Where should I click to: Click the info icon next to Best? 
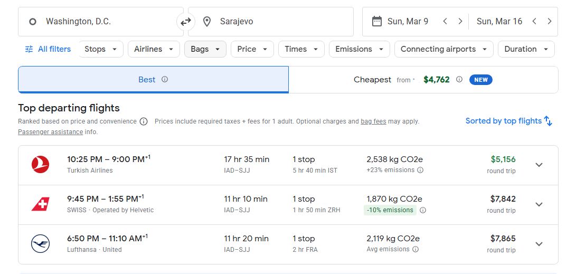point(165,79)
